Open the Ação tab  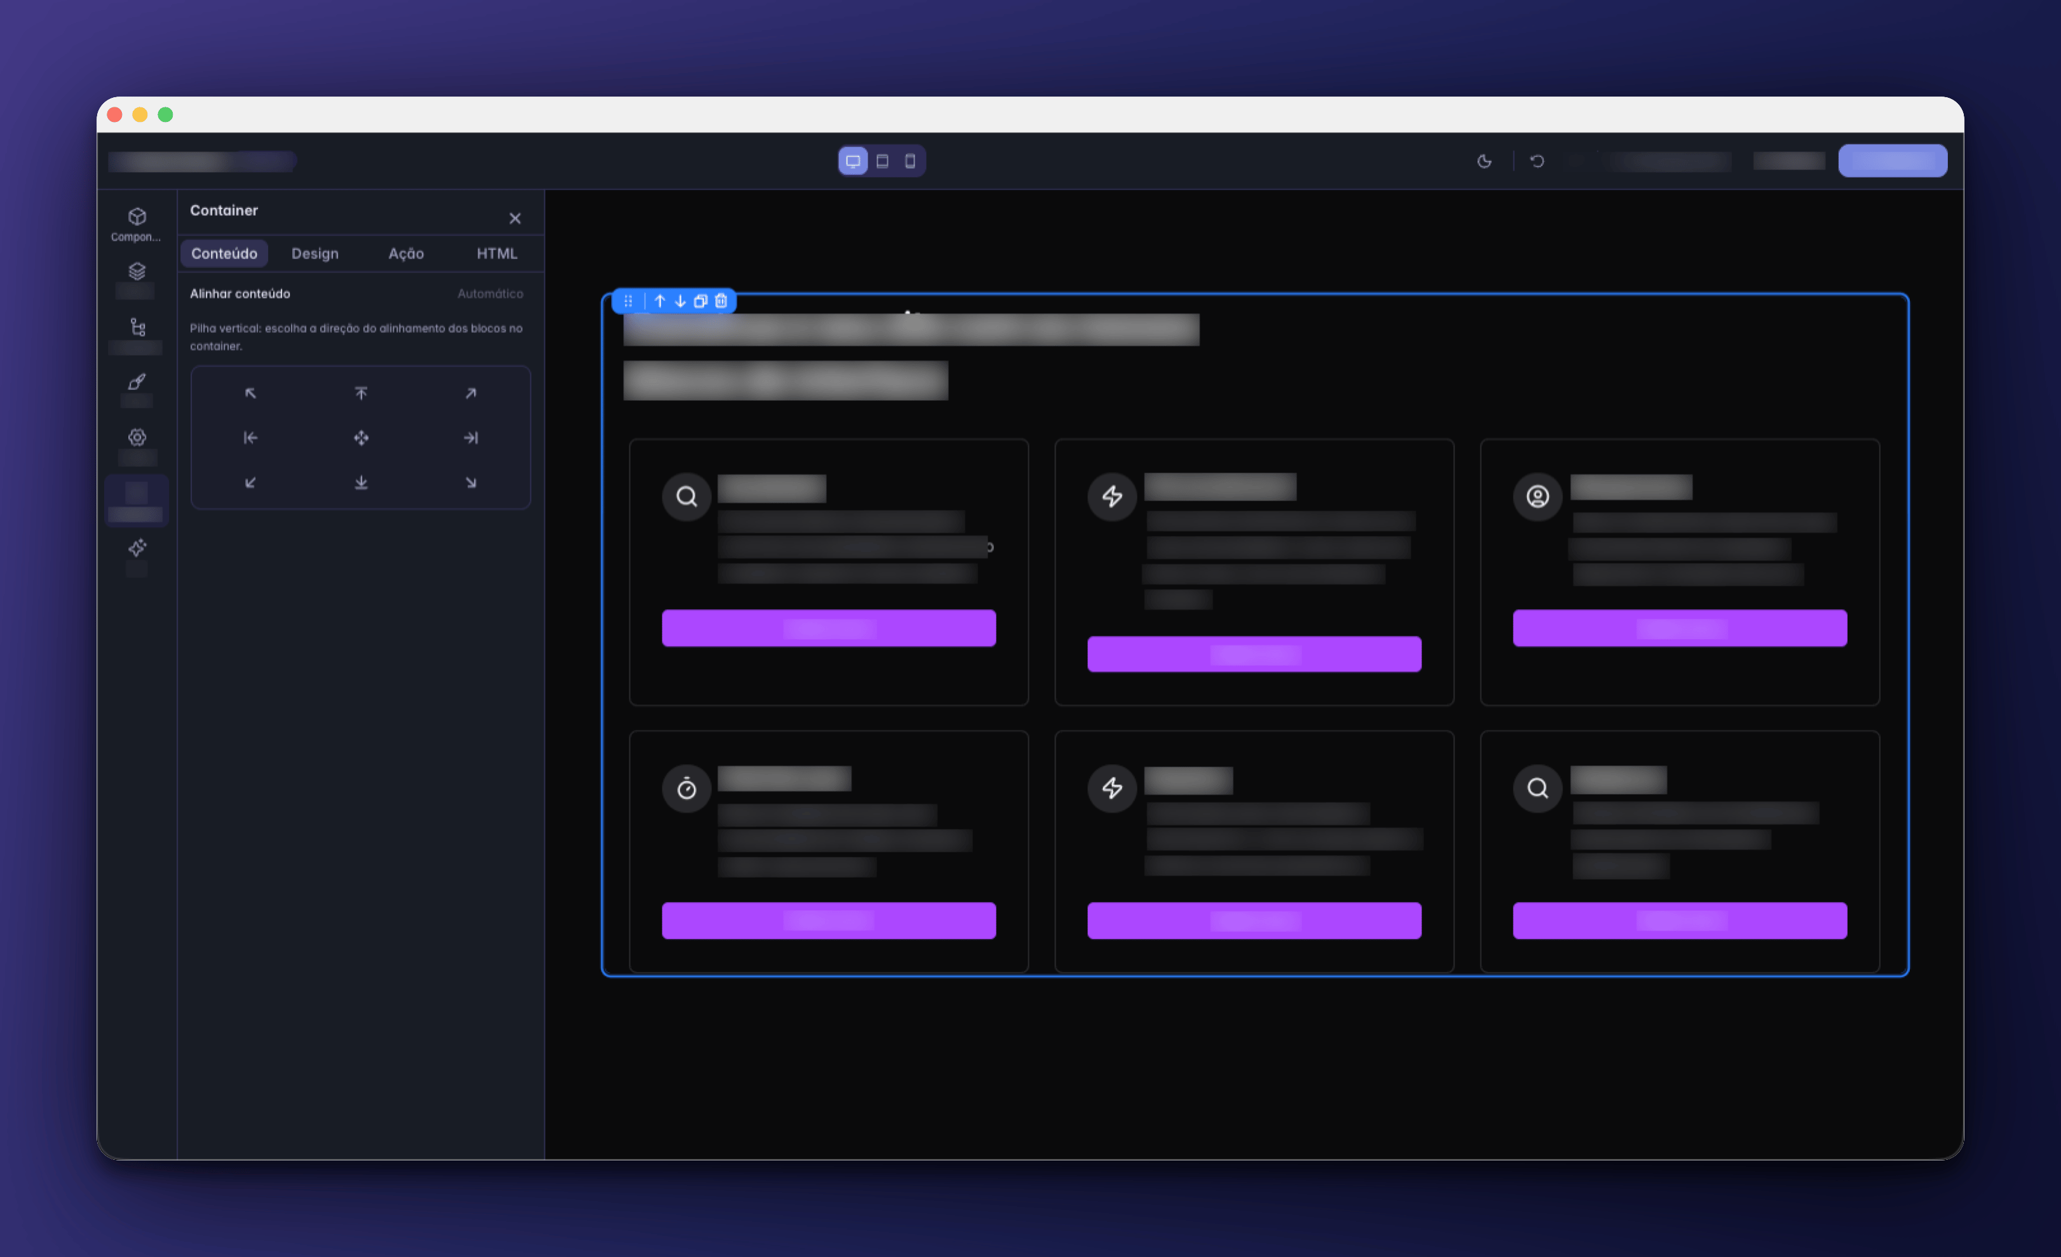[x=406, y=253]
